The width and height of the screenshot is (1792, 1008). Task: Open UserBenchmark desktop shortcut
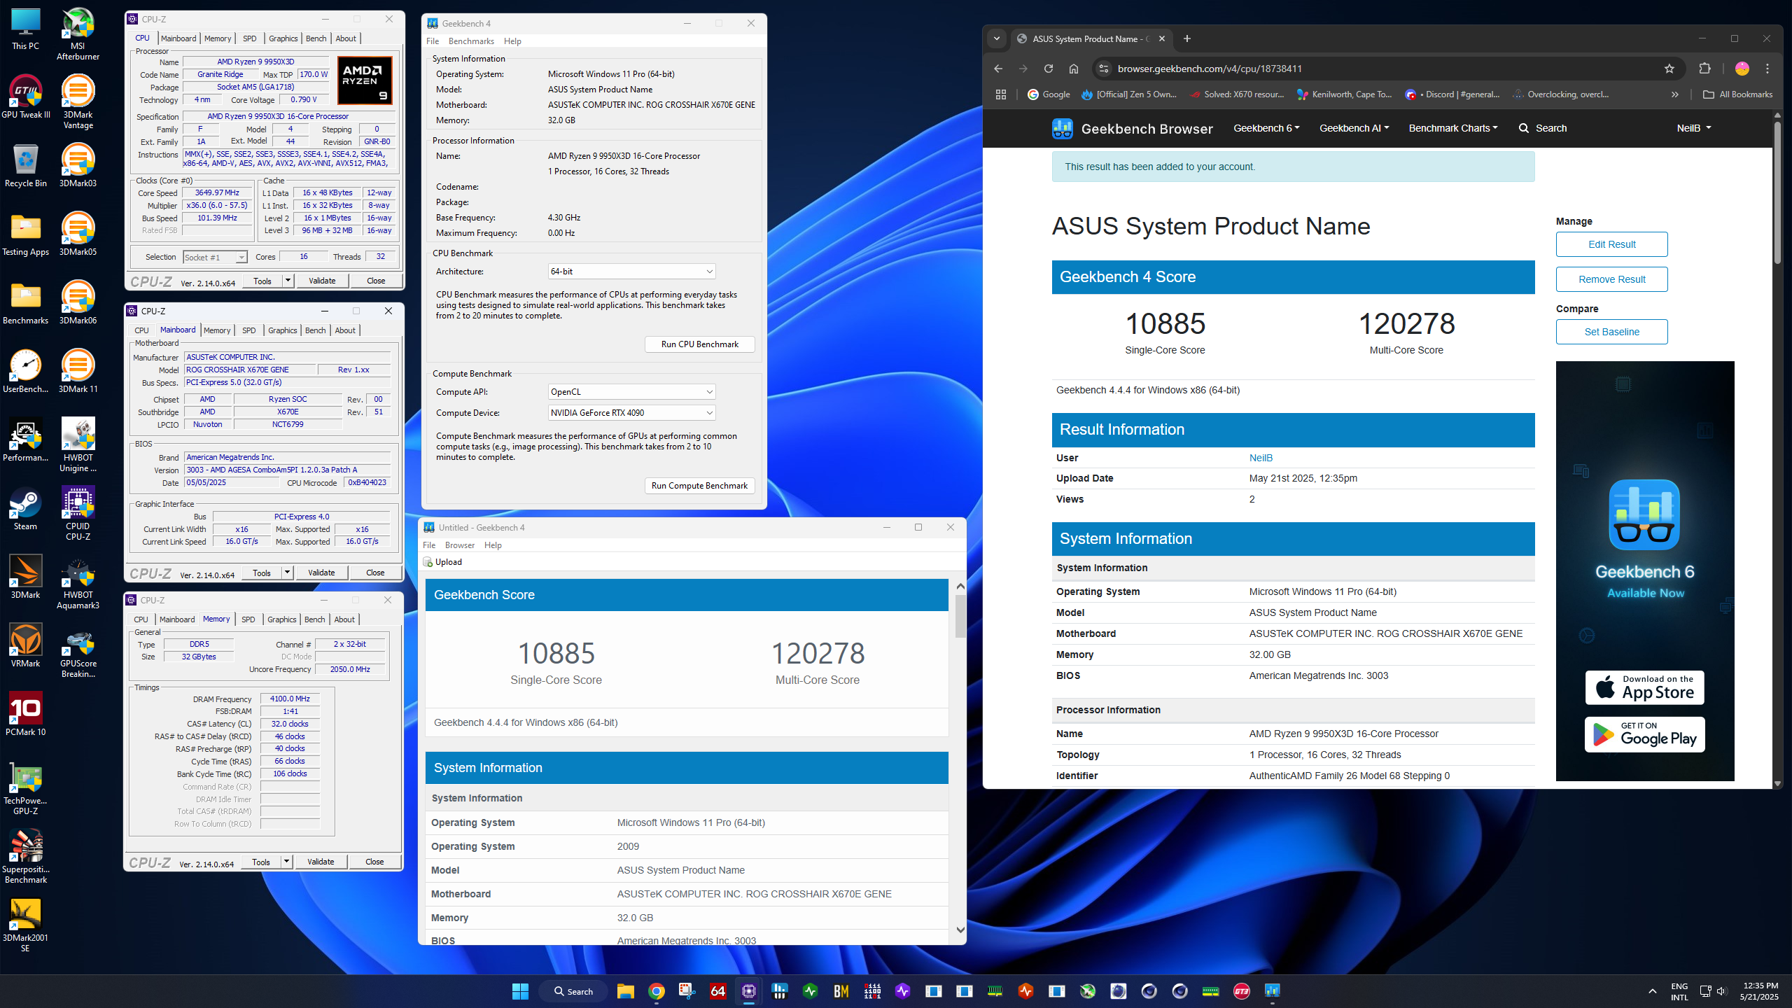point(26,371)
